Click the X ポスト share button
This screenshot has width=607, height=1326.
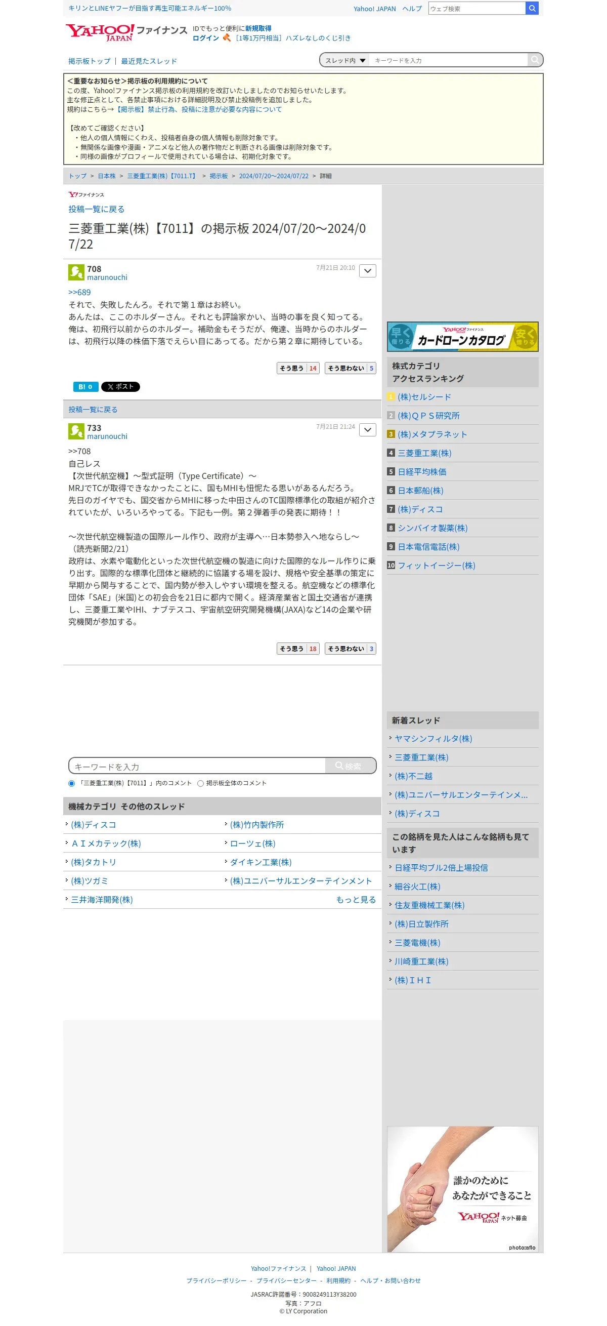point(120,387)
